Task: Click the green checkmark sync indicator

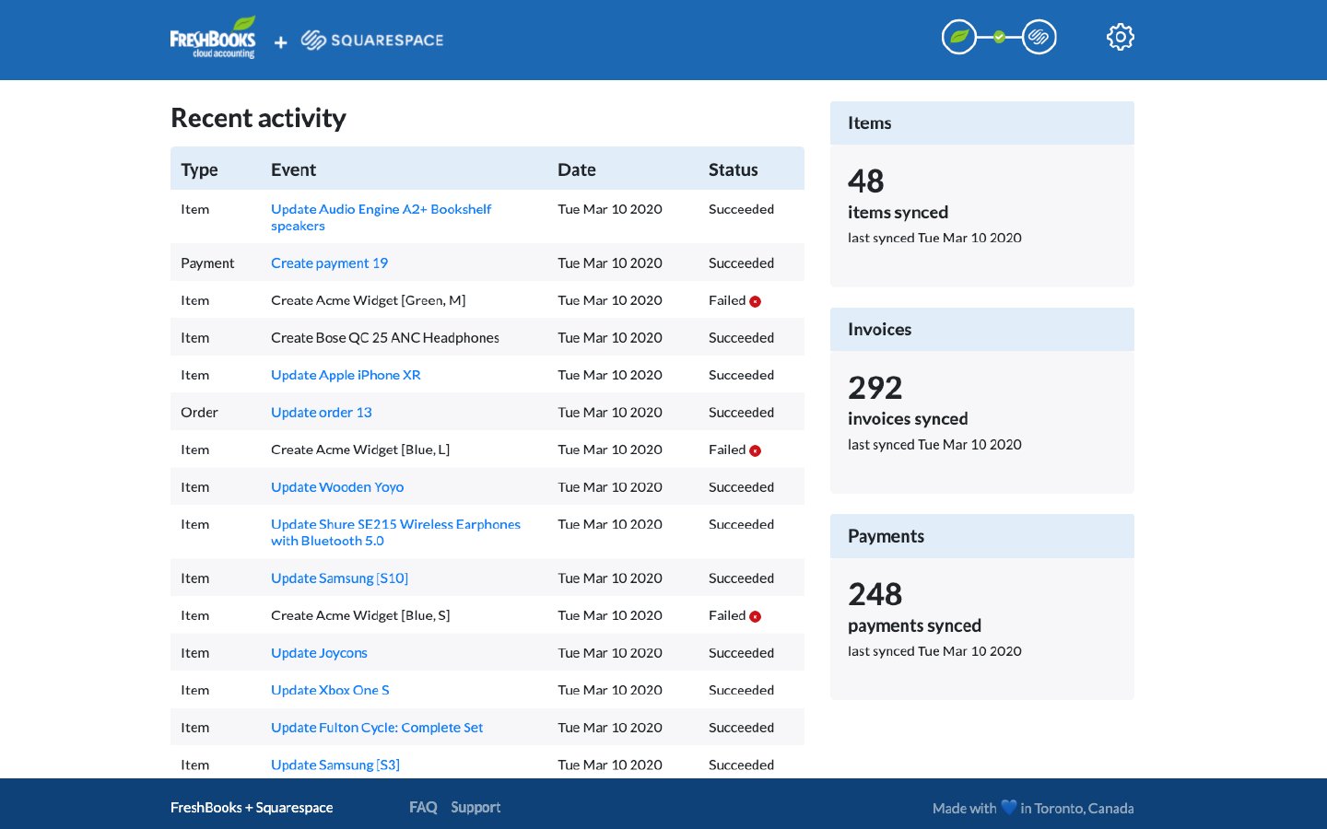Action: pyautogui.click(x=999, y=37)
